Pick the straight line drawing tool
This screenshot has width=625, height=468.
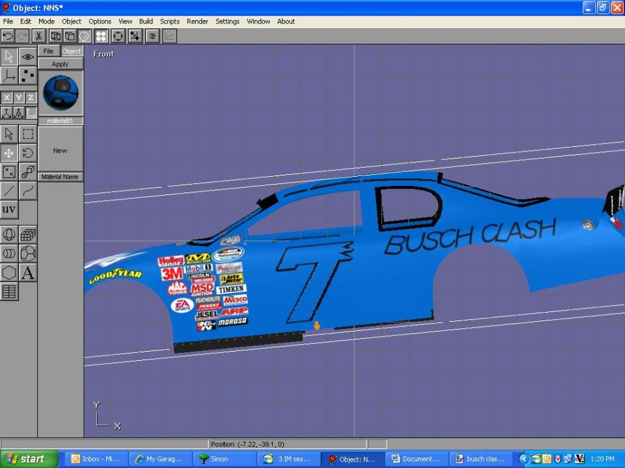point(8,190)
